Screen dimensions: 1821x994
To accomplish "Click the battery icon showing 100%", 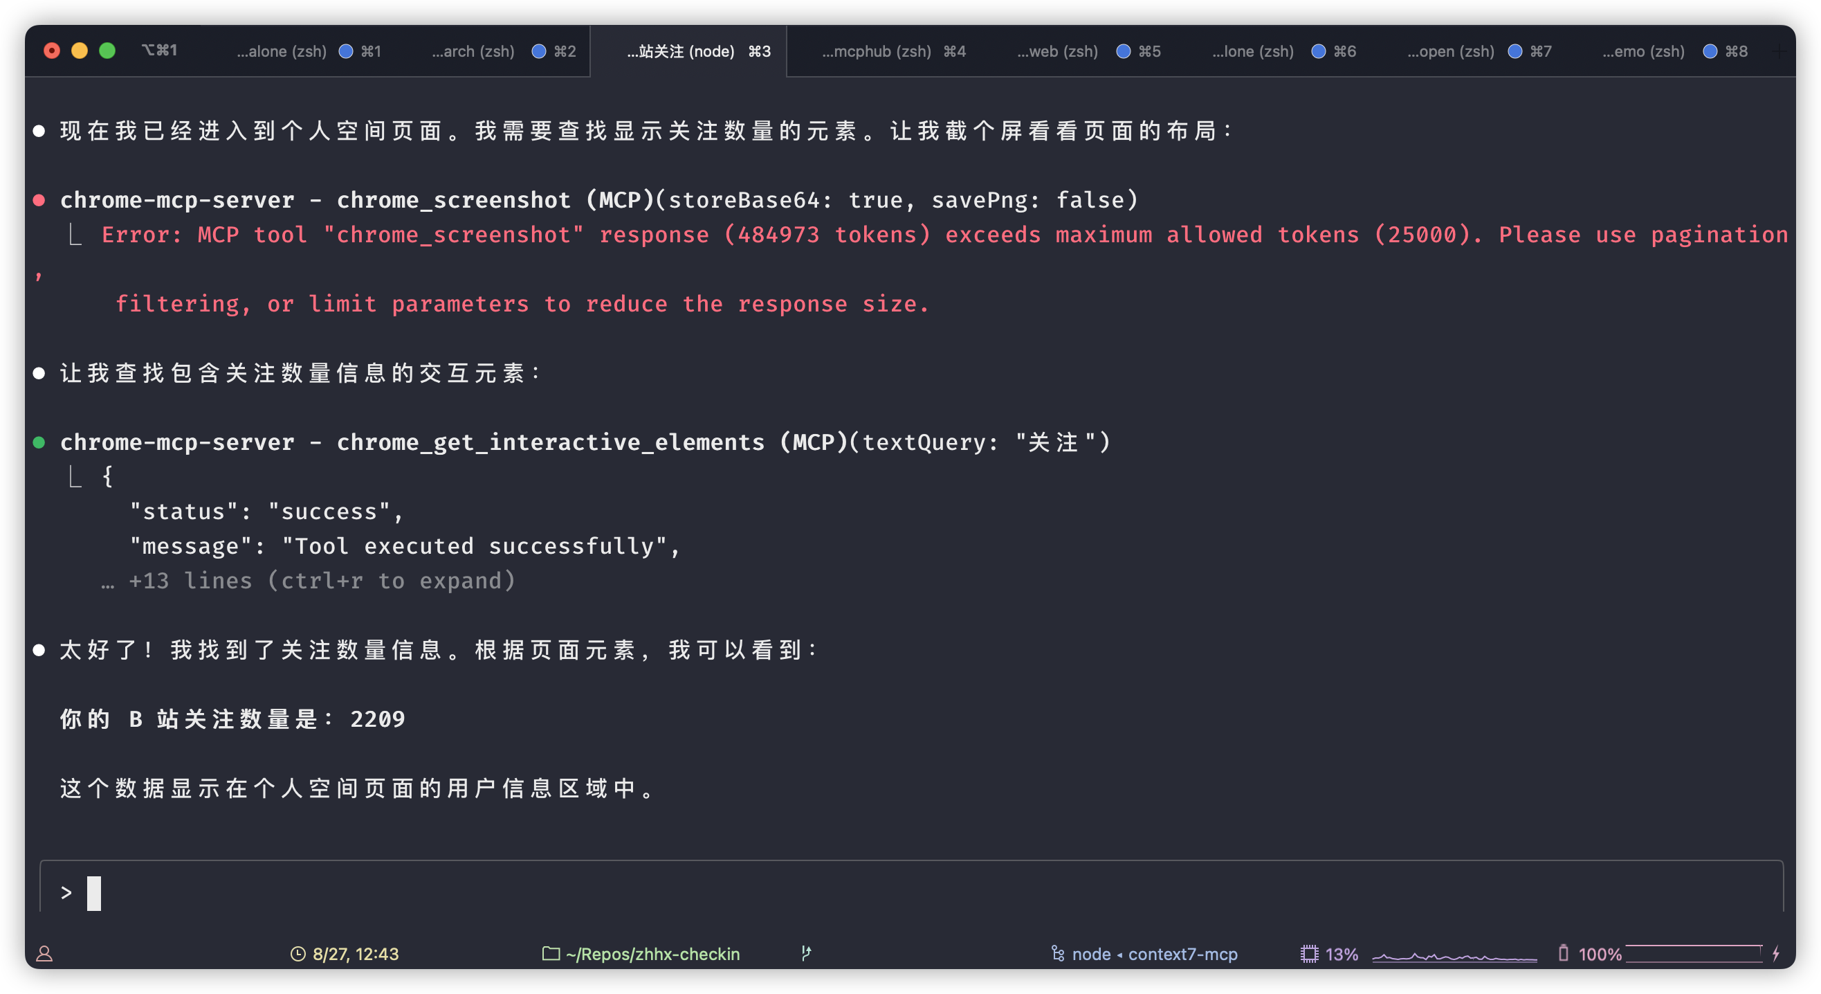I will (1563, 953).
